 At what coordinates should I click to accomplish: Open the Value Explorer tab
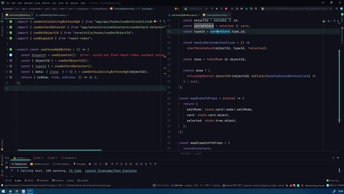(61, 164)
